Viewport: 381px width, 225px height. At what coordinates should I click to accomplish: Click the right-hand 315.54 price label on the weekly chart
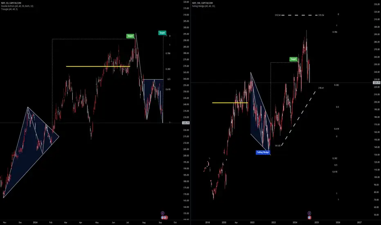[321, 15]
